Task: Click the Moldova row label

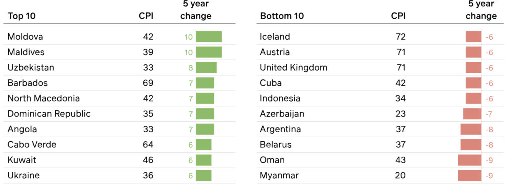Action: pyautogui.click(x=25, y=37)
